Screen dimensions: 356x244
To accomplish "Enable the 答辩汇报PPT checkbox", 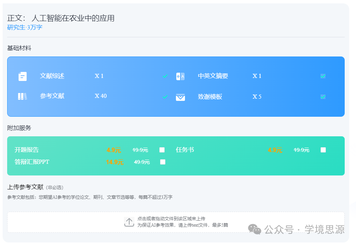I will (x=162, y=162).
